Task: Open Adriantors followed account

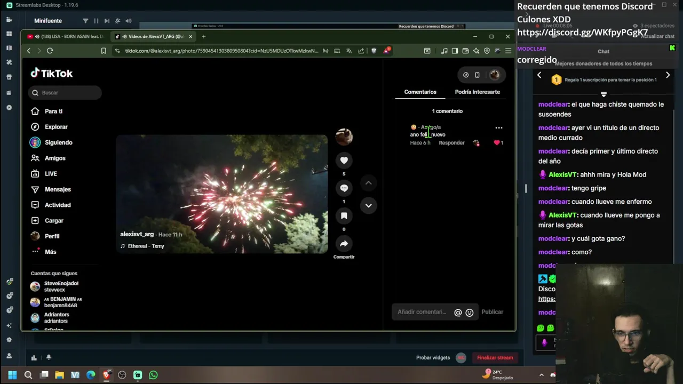Action: (58, 318)
